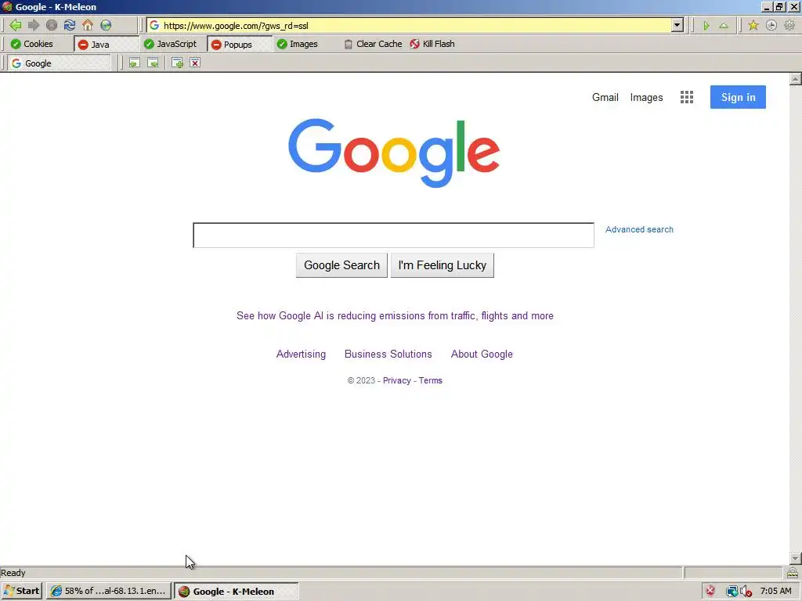Open the Advanced search link
The image size is (802, 601).
click(639, 229)
